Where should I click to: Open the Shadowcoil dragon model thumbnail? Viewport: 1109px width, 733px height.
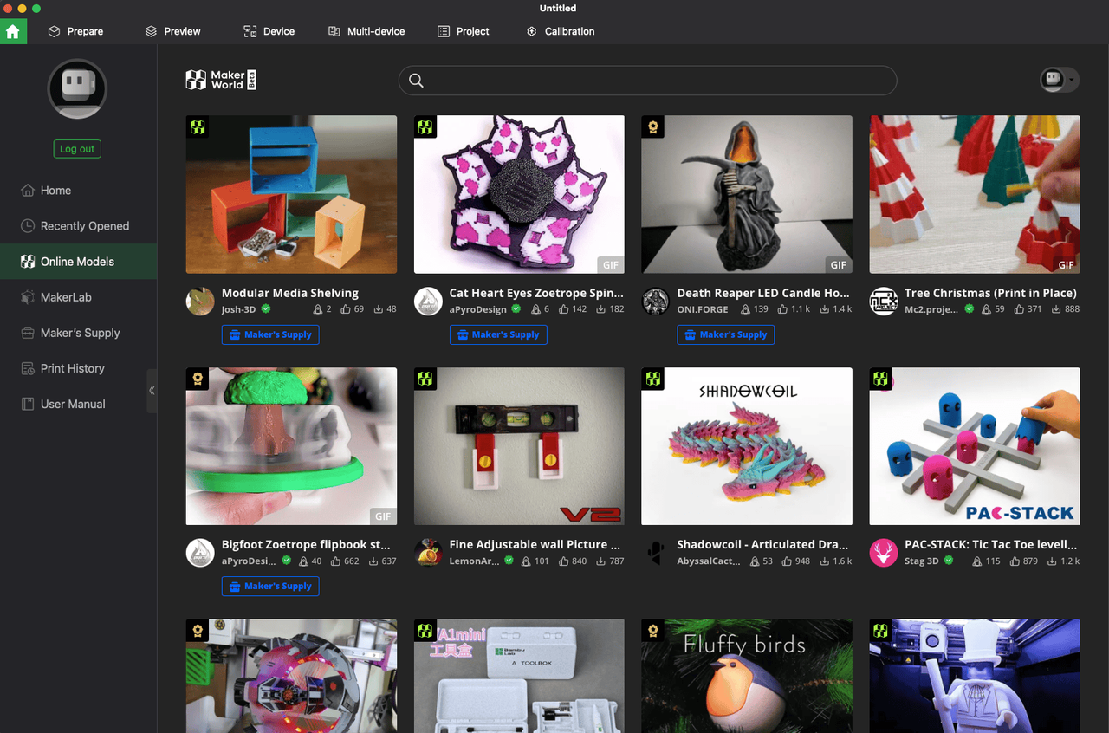(747, 446)
